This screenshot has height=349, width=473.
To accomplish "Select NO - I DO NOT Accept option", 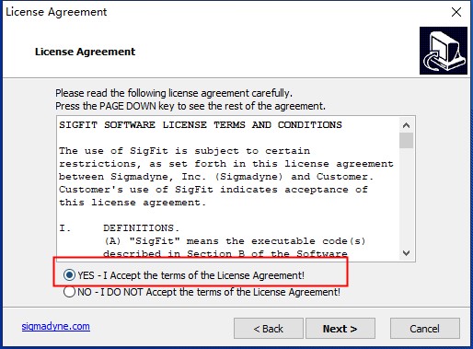I will click(69, 292).
